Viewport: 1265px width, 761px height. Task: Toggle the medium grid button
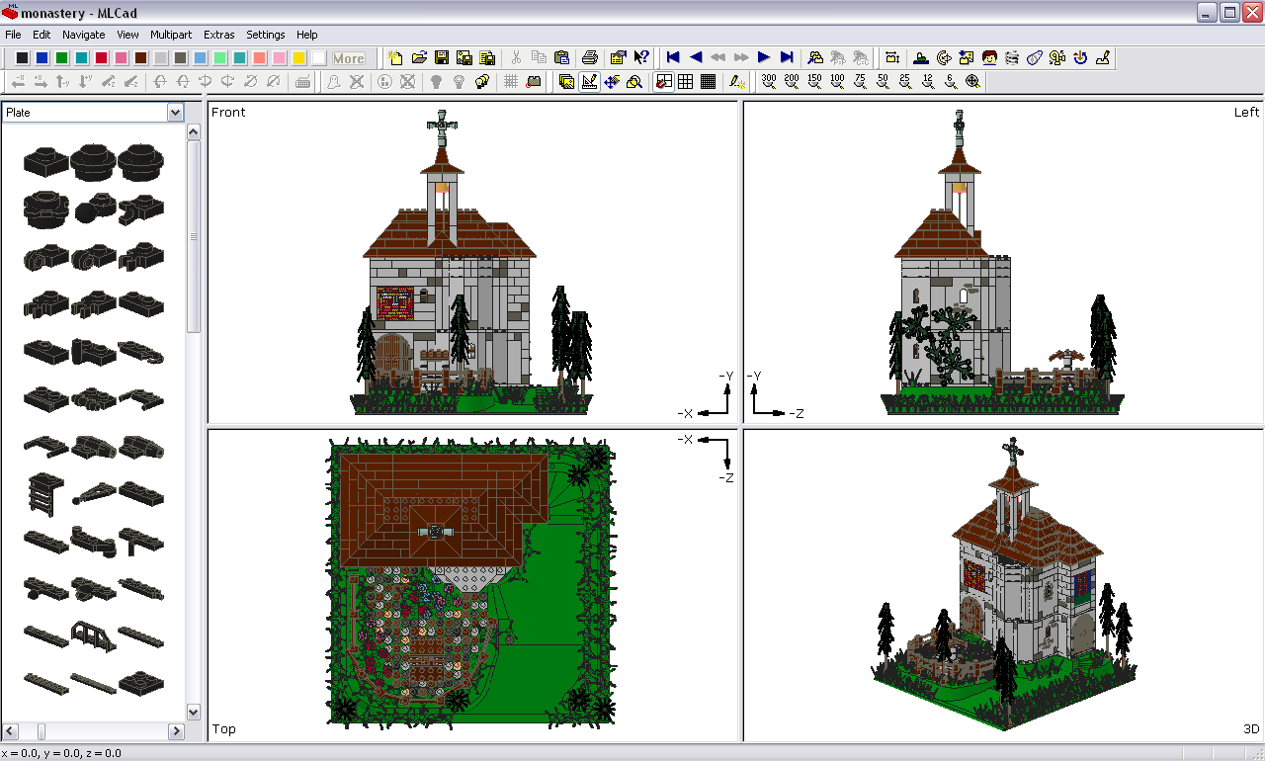(x=686, y=81)
